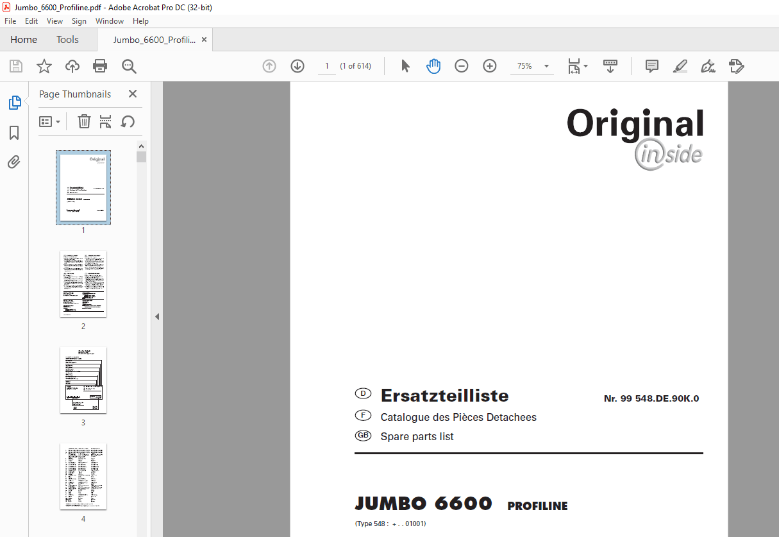The image size is (779, 537).
Task: Select the Highlight text tool
Action: (x=680, y=66)
